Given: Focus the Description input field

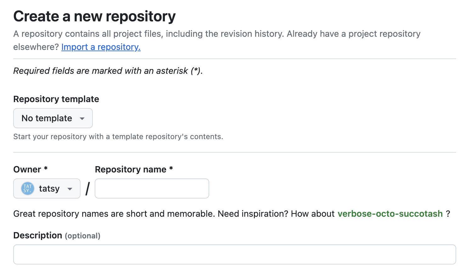Looking at the screenshot, I should pos(235,254).
